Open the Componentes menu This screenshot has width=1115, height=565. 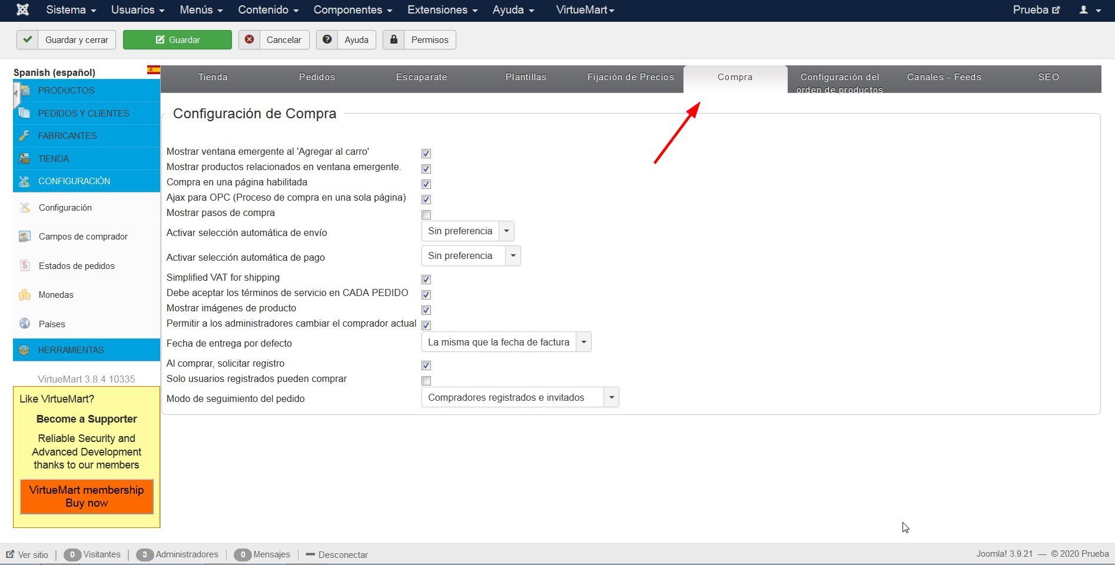pos(353,10)
